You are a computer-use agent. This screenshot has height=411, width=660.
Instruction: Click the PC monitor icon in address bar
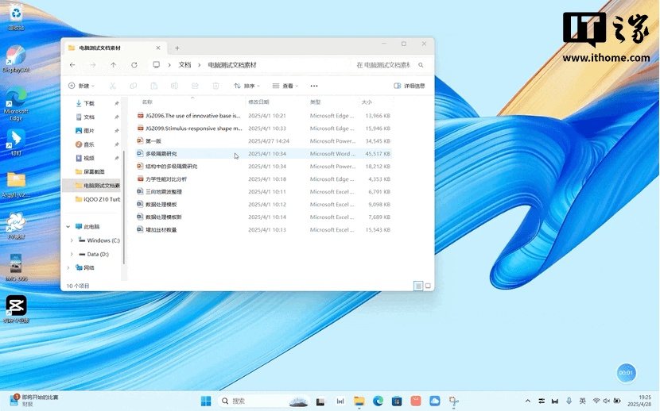(x=156, y=64)
